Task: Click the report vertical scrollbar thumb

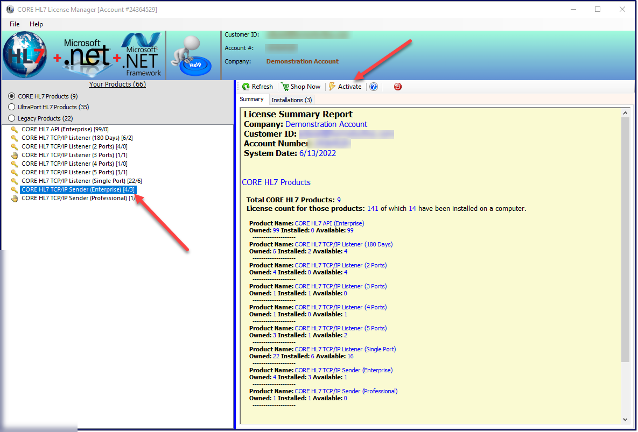Action: (x=626, y=240)
